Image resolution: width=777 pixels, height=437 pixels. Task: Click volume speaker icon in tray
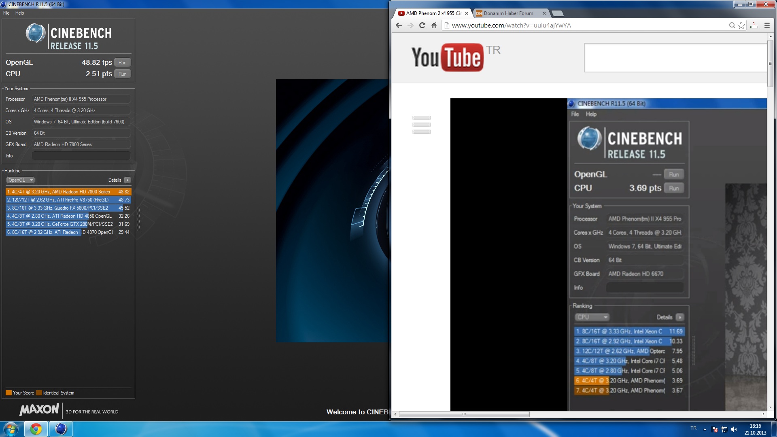pyautogui.click(x=734, y=429)
